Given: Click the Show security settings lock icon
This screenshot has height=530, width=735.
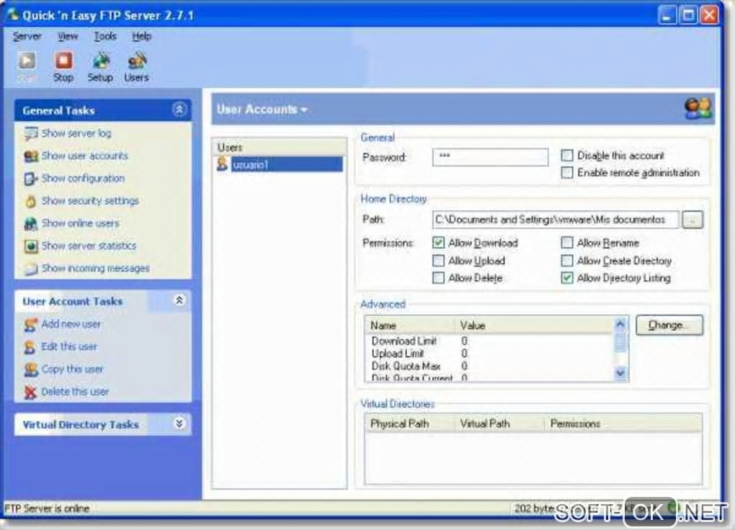Looking at the screenshot, I should pos(31,201).
